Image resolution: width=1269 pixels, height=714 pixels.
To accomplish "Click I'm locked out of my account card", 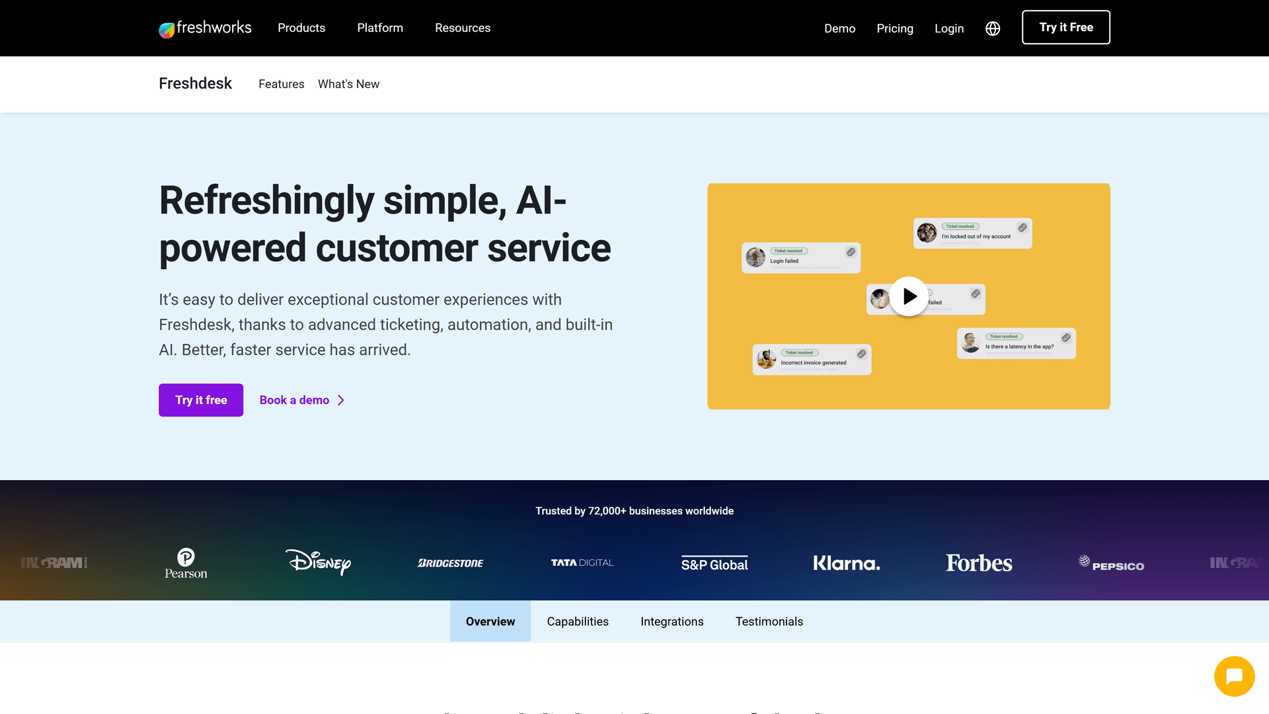I will [x=973, y=233].
